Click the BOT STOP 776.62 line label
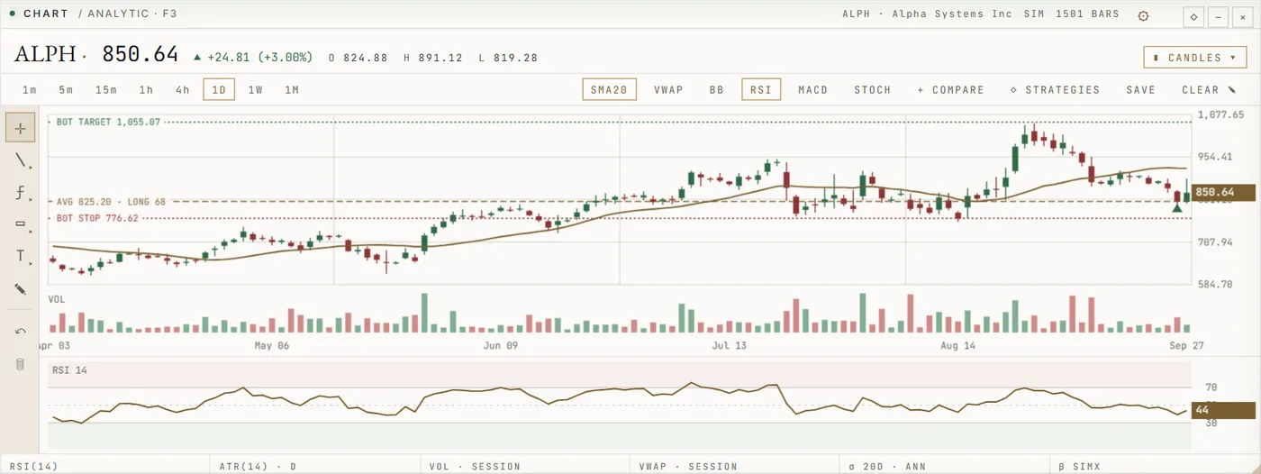The width and height of the screenshot is (1261, 474). [97, 218]
